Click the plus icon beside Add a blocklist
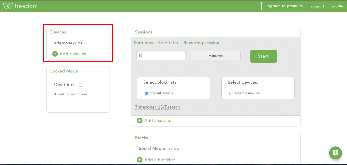The height and width of the screenshot is (165, 347). [x=140, y=160]
